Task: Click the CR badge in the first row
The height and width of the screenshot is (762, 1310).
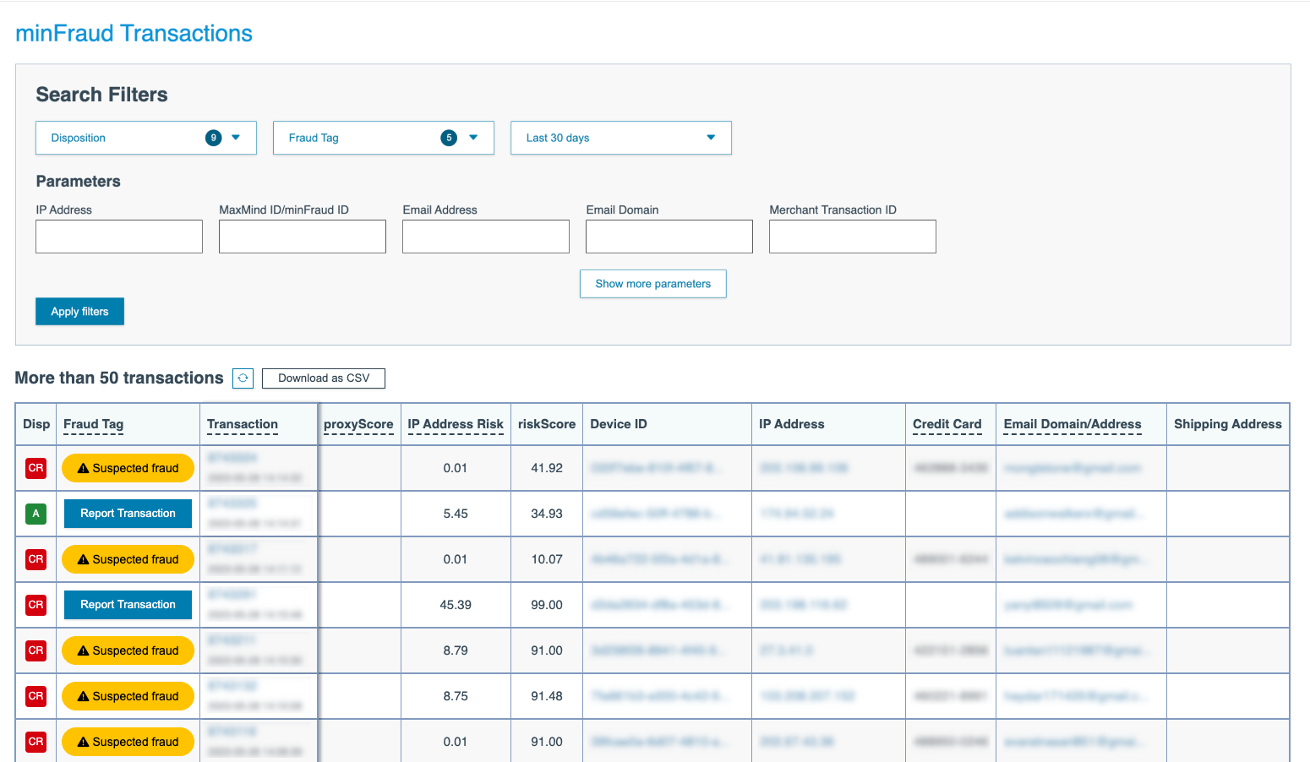Action: pos(35,468)
